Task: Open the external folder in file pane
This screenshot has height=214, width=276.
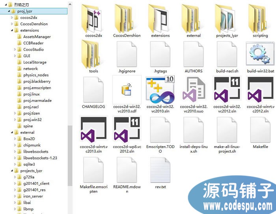Action: (192, 19)
